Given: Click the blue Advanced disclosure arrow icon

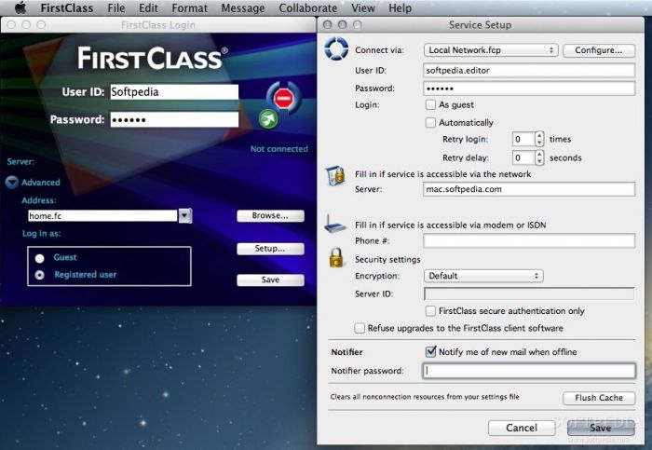Looking at the screenshot, I should pos(12,183).
